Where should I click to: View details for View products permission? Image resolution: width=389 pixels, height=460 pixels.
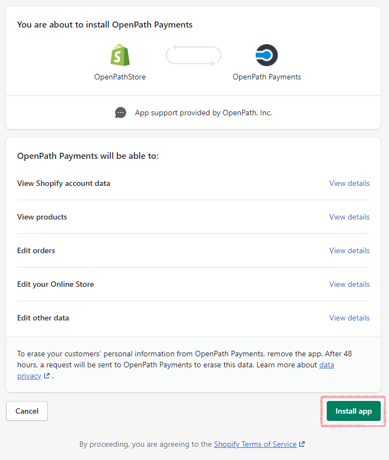click(349, 217)
